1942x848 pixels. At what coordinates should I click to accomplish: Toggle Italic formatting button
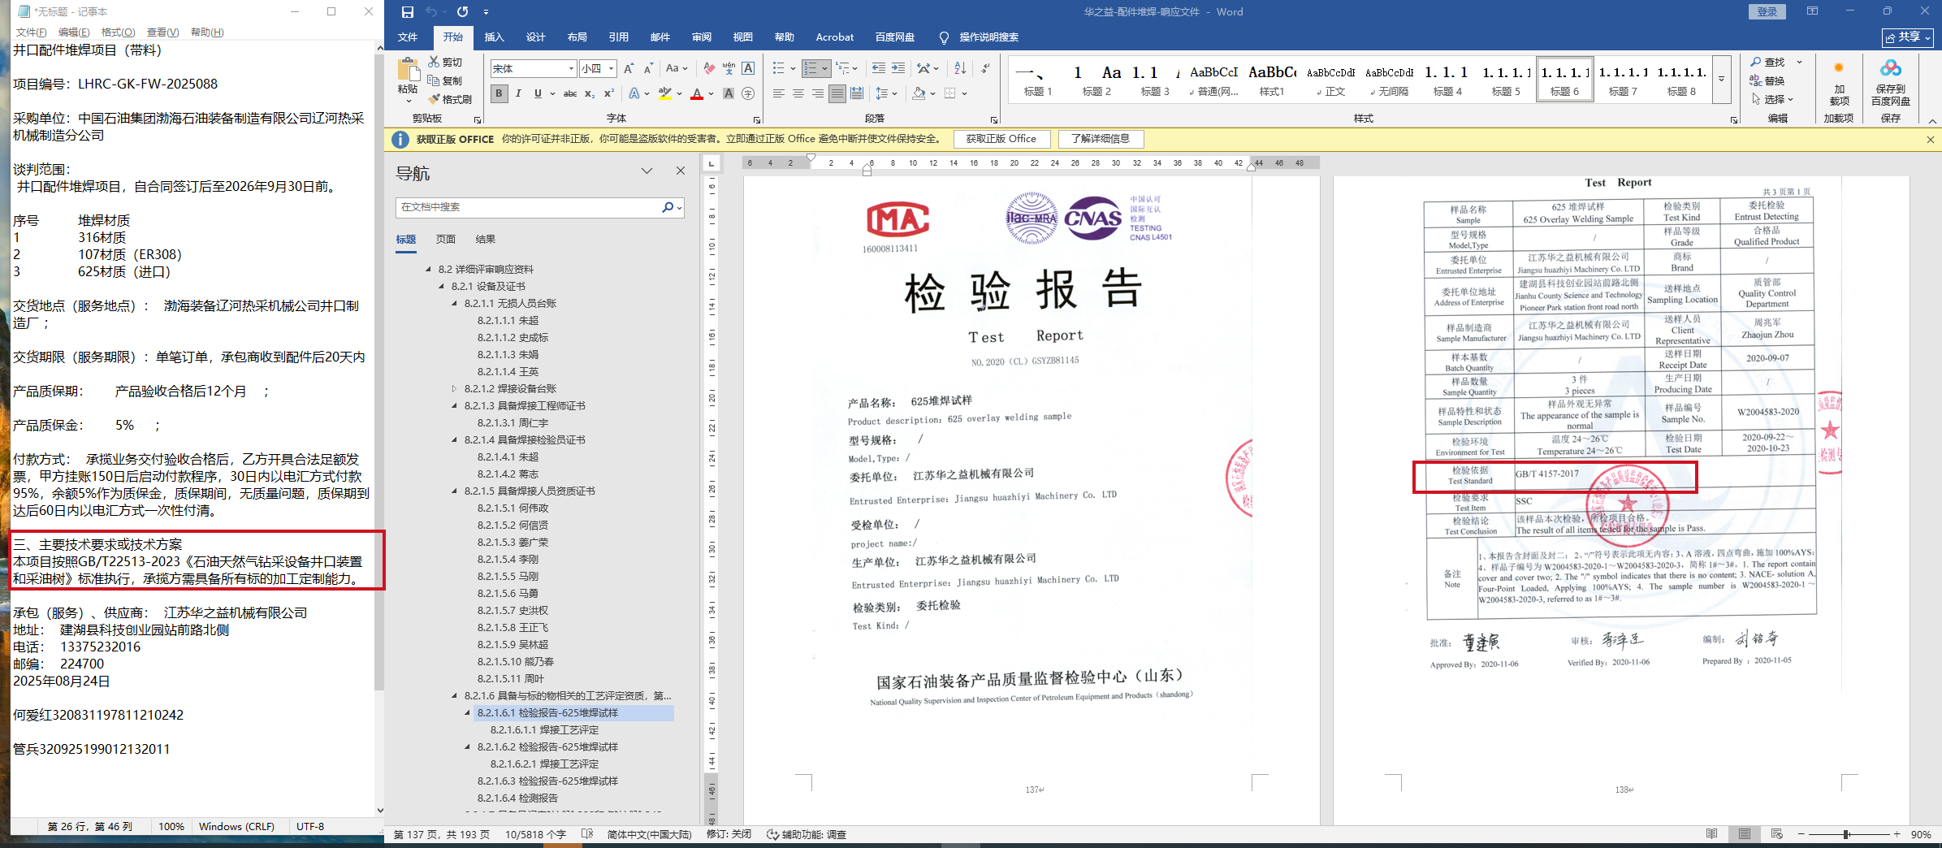click(518, 93)
